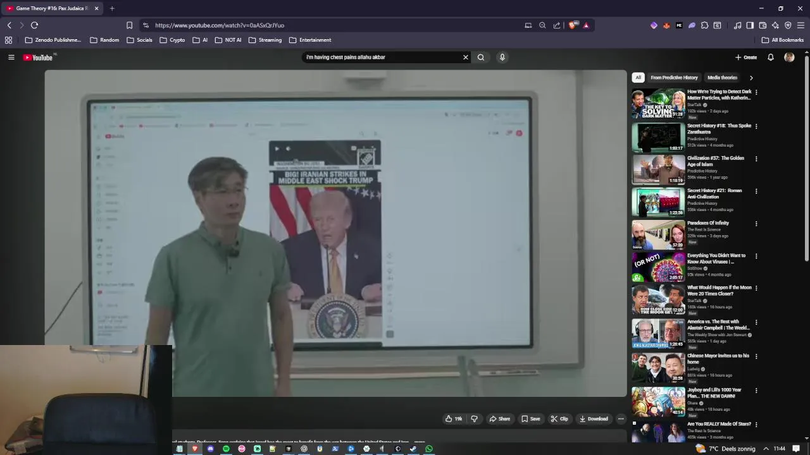Open options for Paradoxes Of Infinity video
This screenshot has width=810, height=455.
(x=756, y=224)
